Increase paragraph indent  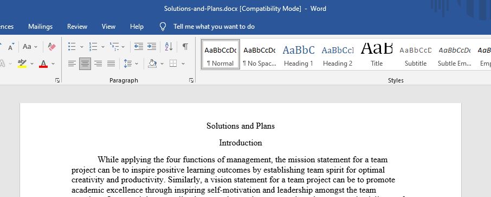pyautogui.click(x=152, y=47)
